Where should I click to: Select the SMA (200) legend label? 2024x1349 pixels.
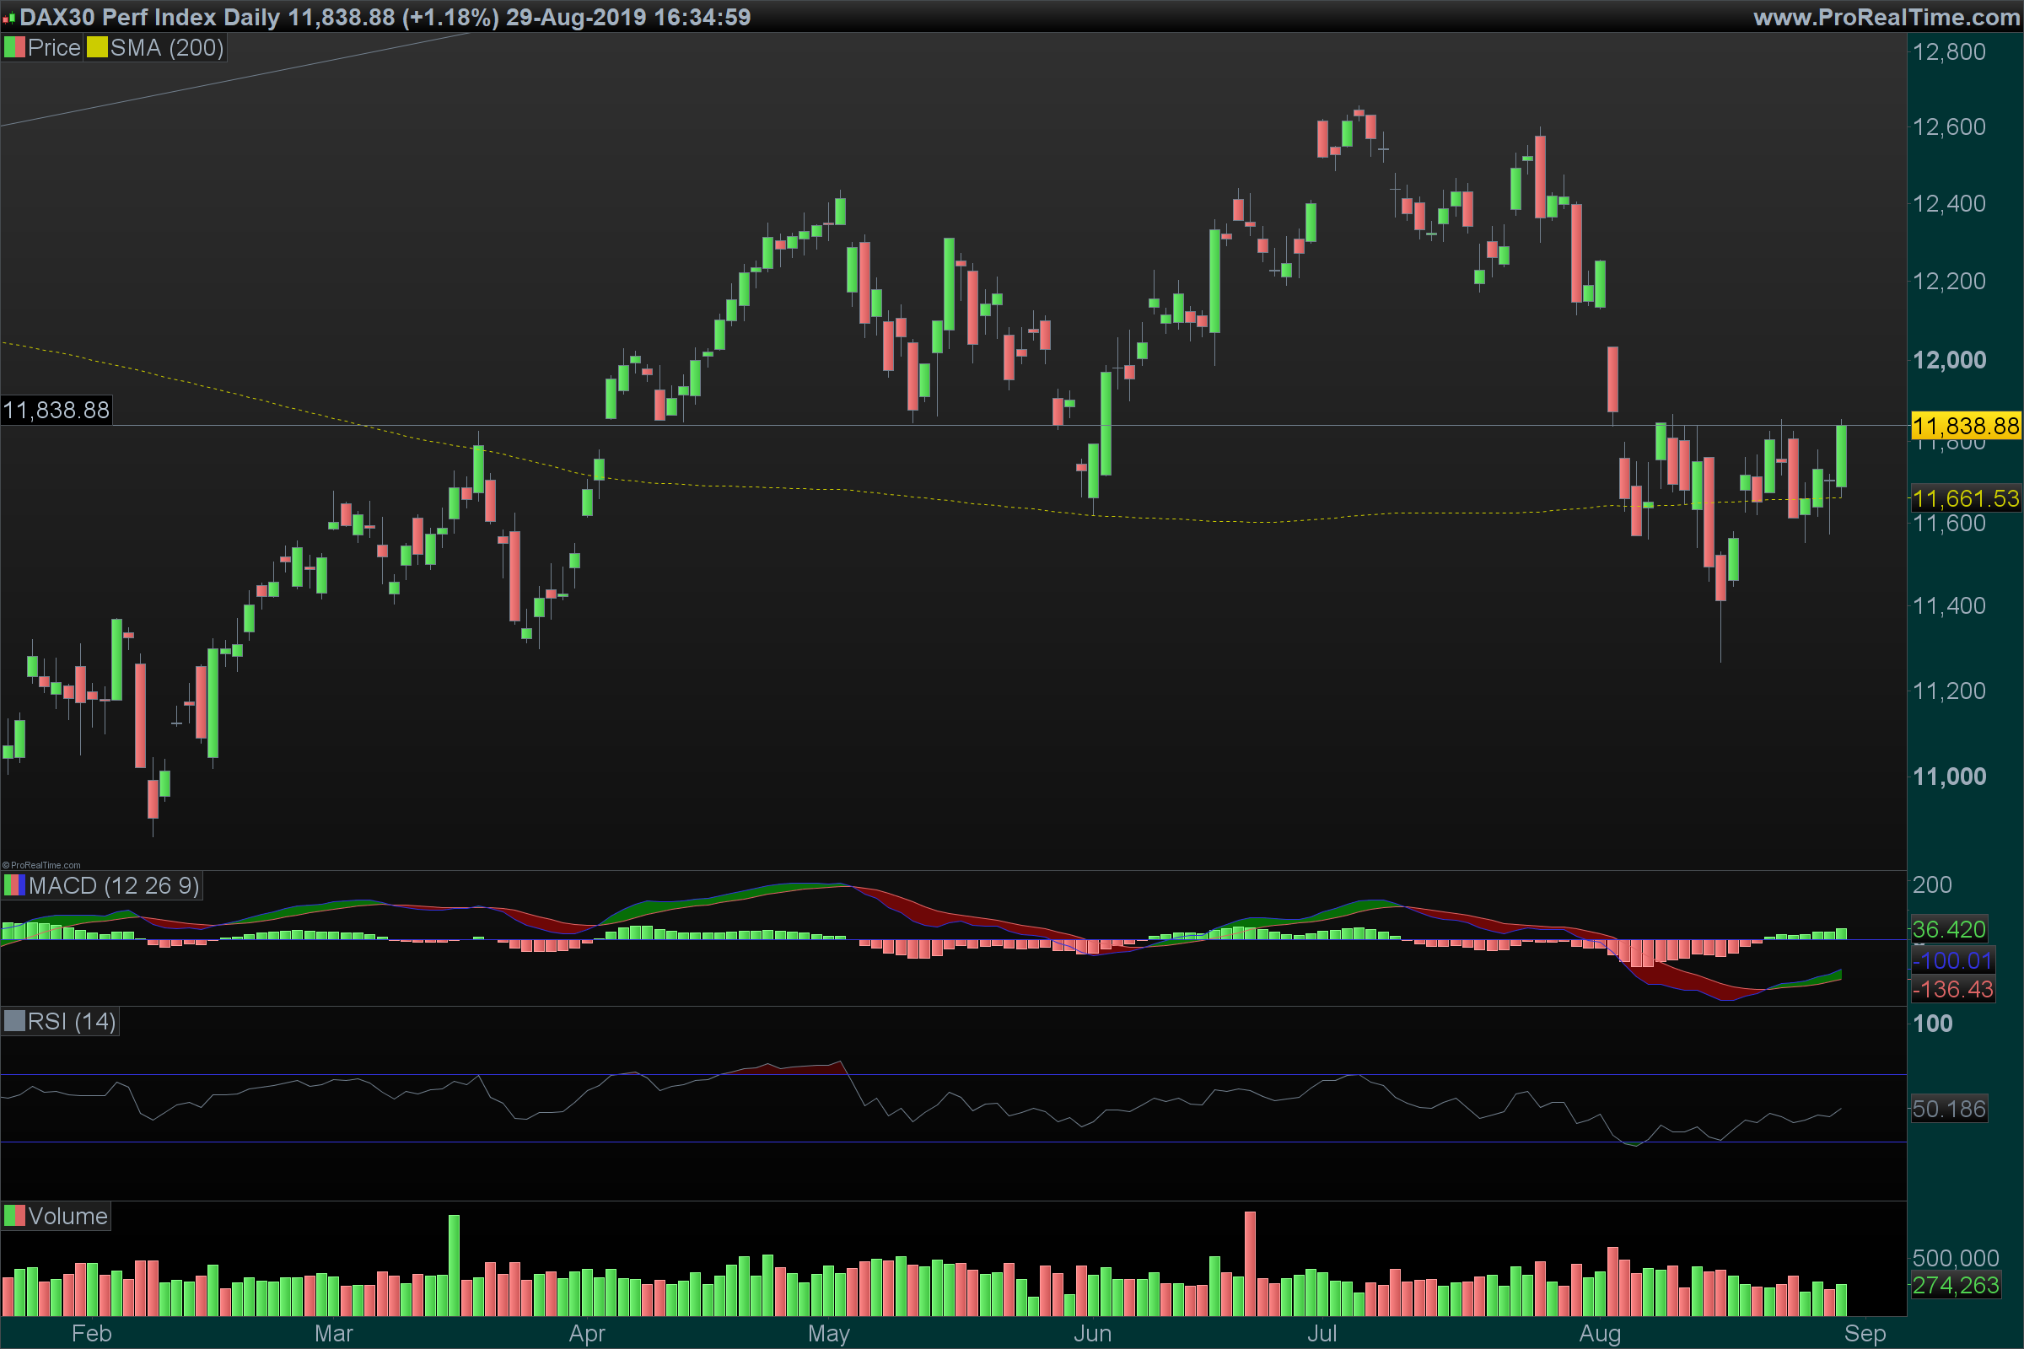coord(167,47)
